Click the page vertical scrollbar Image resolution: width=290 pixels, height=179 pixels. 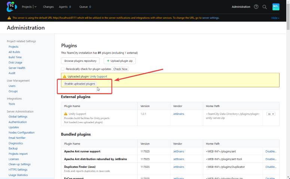coord(288,93)
